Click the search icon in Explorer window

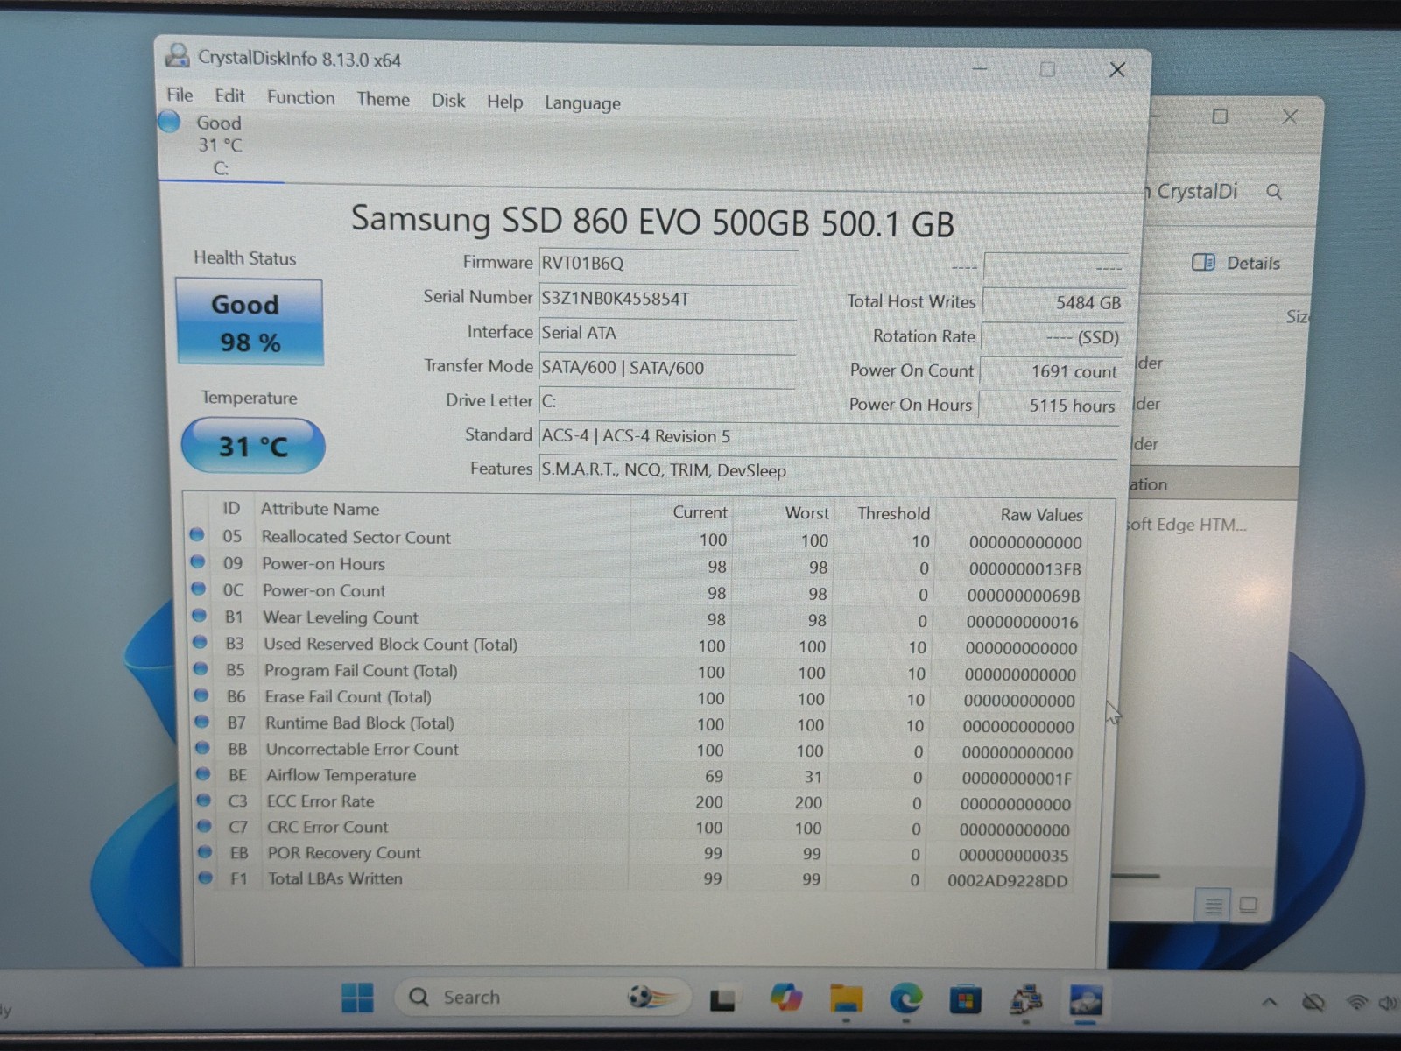pyautogui.click(x=1274, y=191)
